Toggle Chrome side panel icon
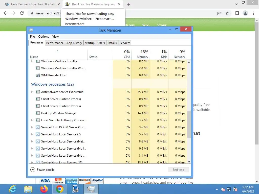This screenshot has height=194, width=259. point(237,13)
